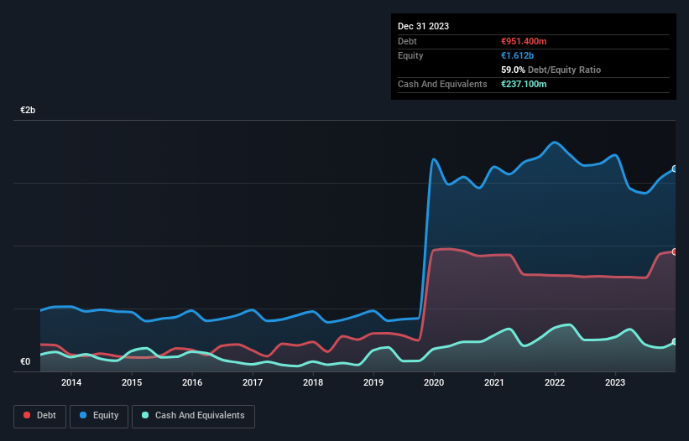
Task: Click the €0 y-axis label
Action: click(x=25, y=361)
